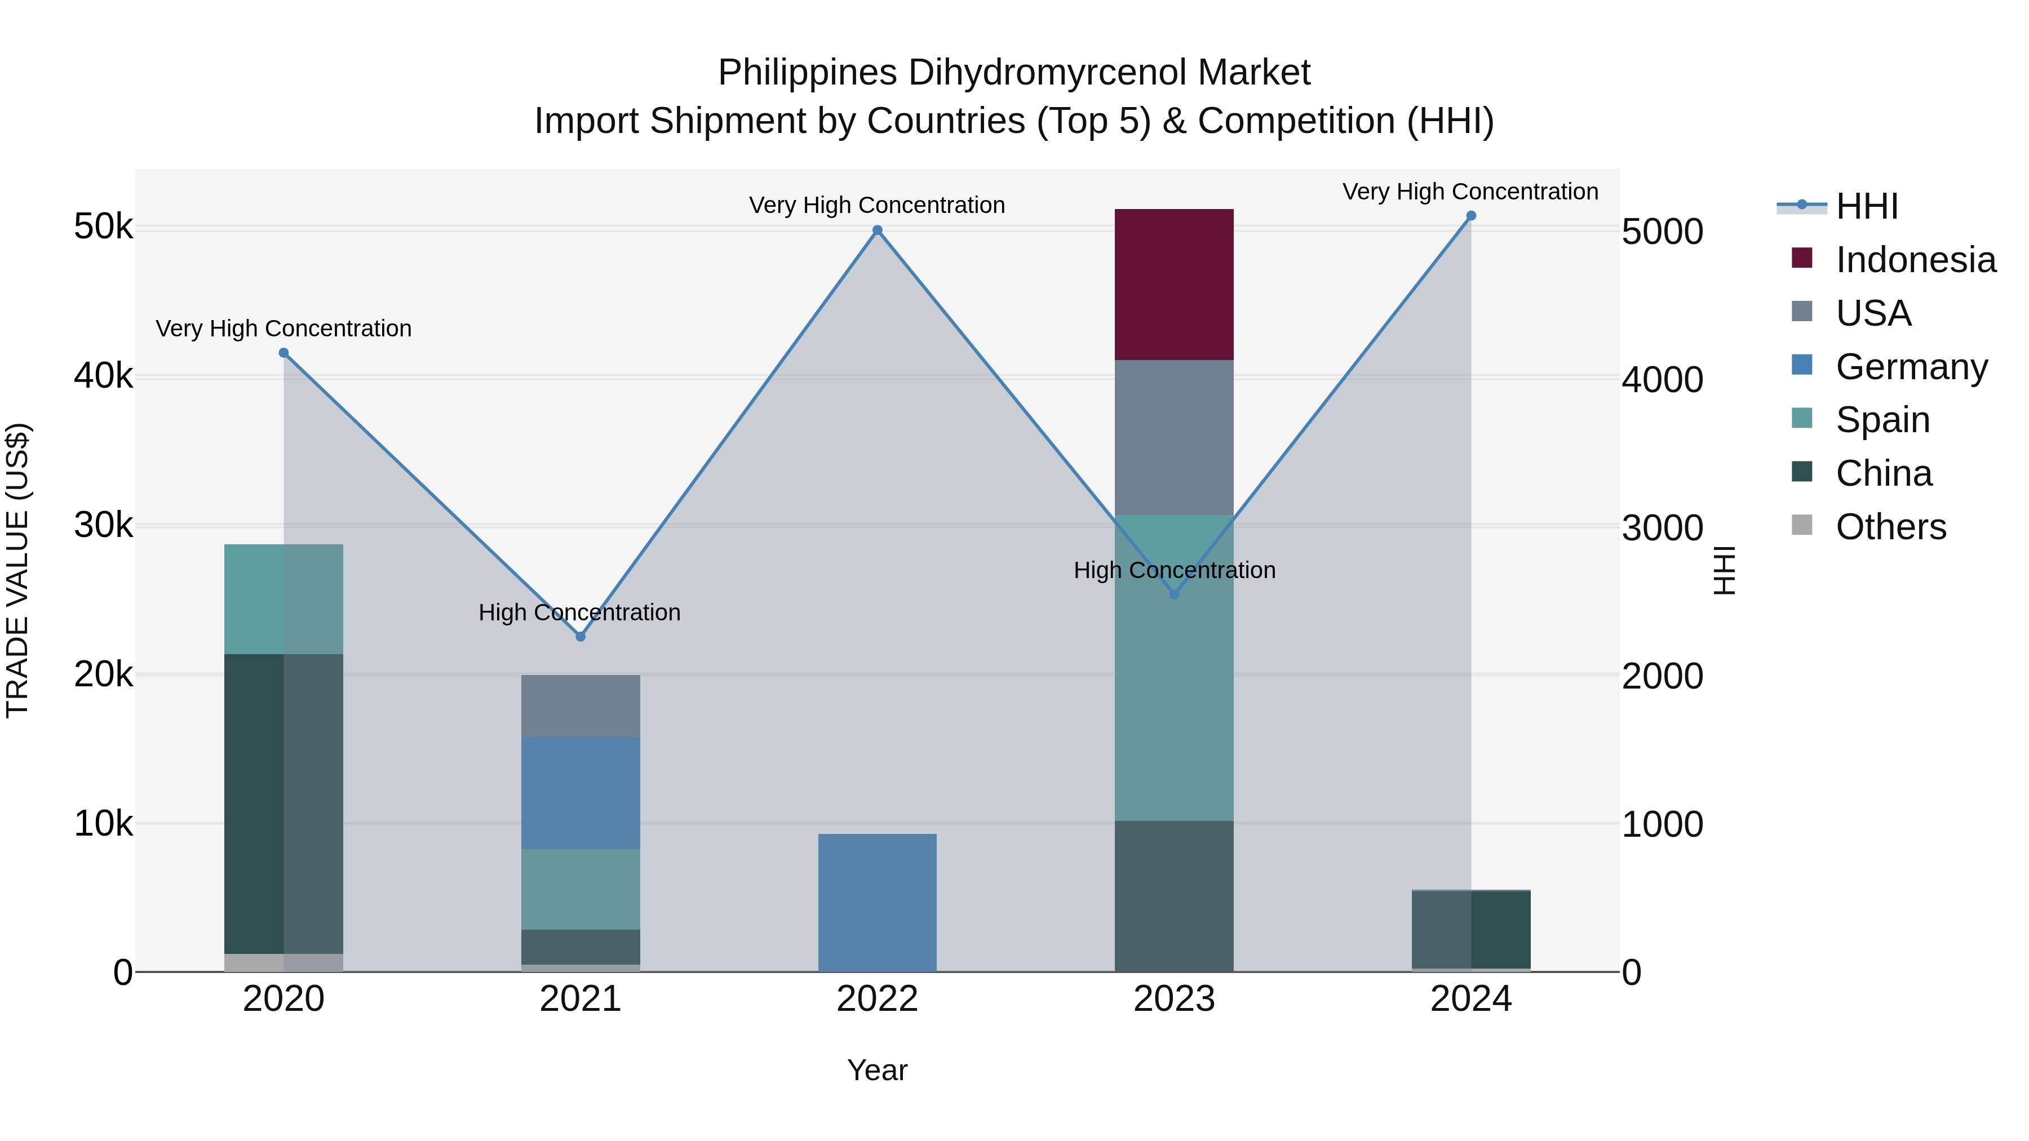Click the 2021 HHI data point
This screenshot has height=1141, width=2029.
coord(581,636)
